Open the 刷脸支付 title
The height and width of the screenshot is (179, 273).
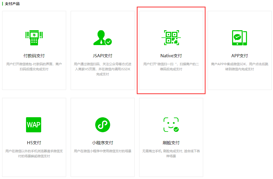pos(171,143)
